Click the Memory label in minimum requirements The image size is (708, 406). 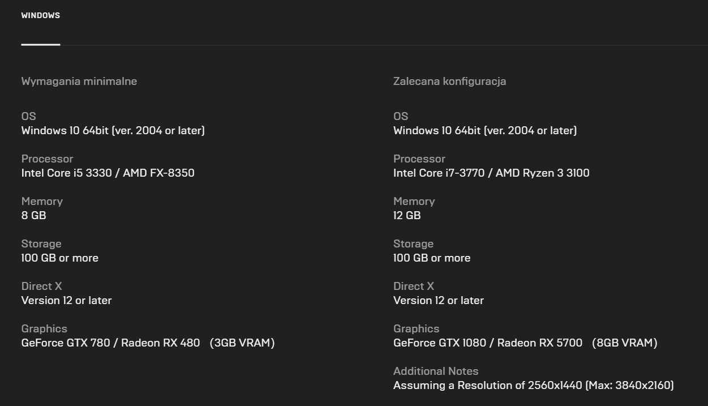[x=42, y=201]
